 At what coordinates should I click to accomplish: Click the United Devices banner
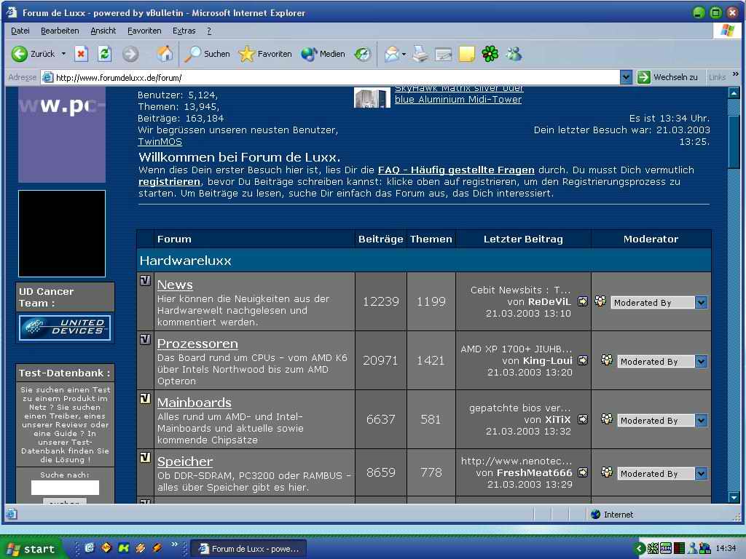pos(65,328)
